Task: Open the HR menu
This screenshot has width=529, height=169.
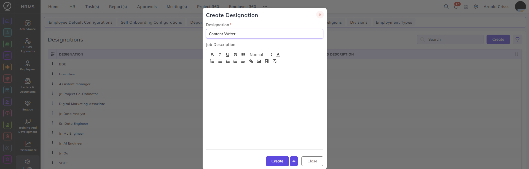Action: tap(72, 7)
